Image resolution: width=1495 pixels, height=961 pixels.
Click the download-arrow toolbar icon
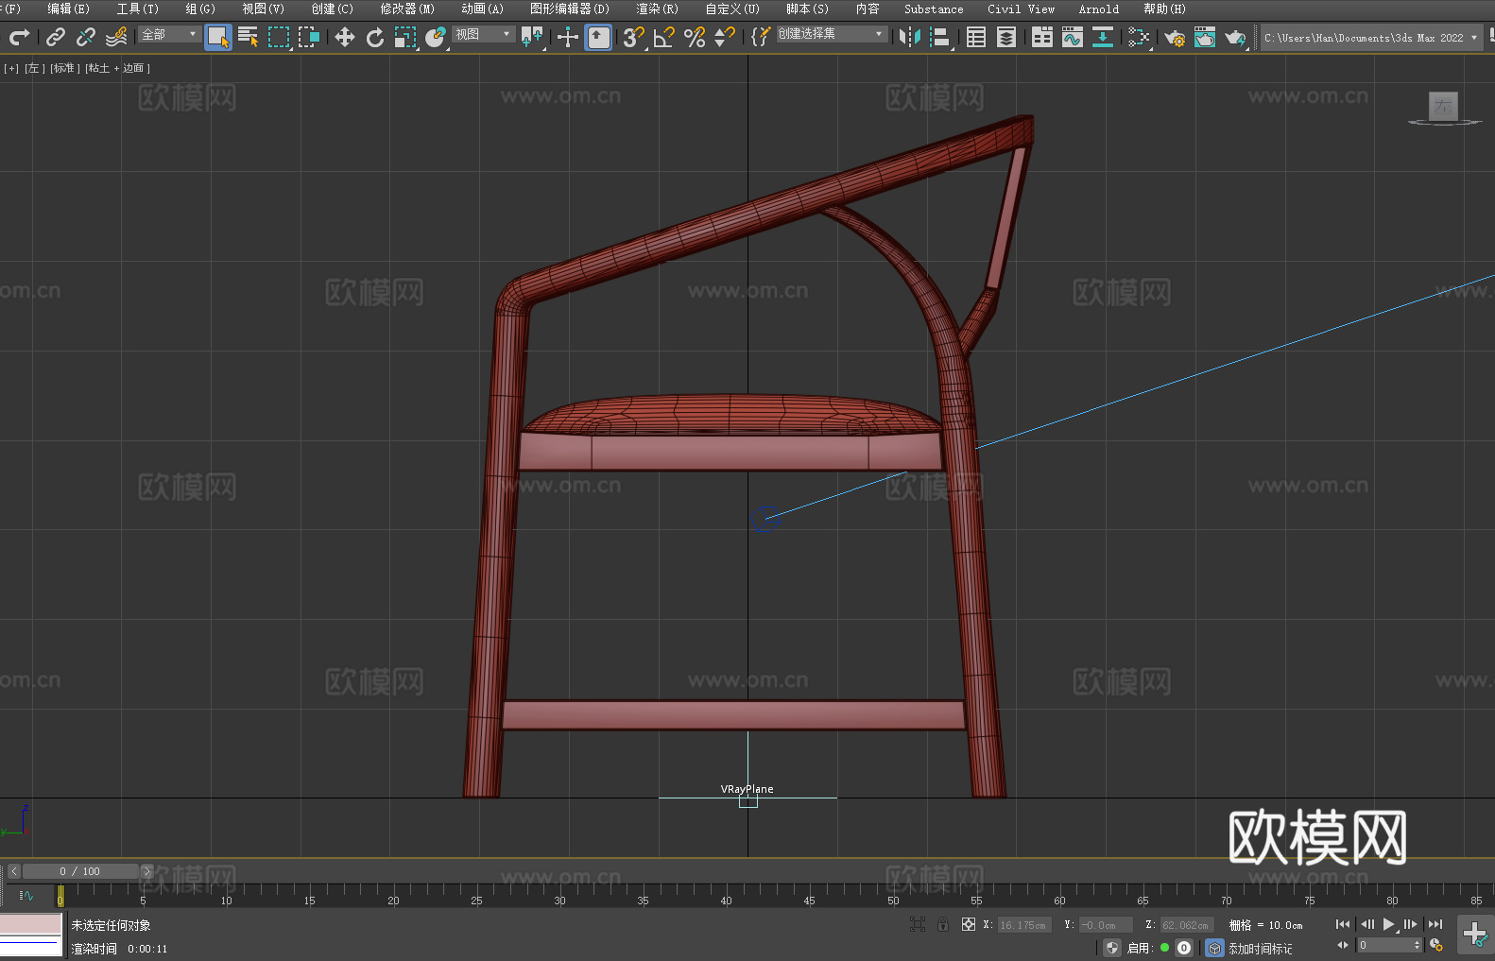(x=1103, y=37)
